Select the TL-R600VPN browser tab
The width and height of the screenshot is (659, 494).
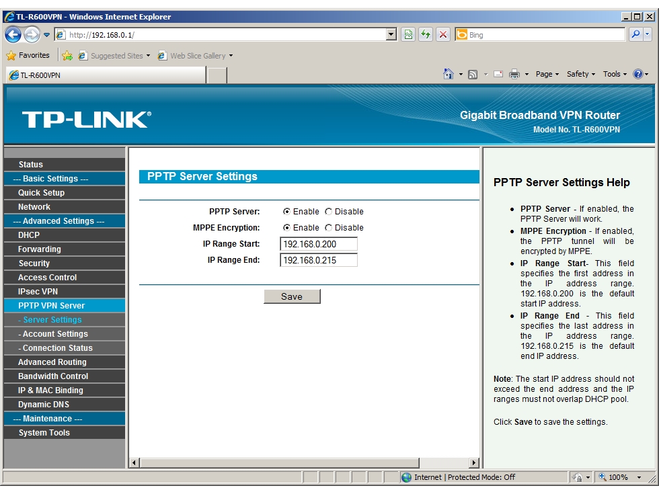tap(106, 75)
